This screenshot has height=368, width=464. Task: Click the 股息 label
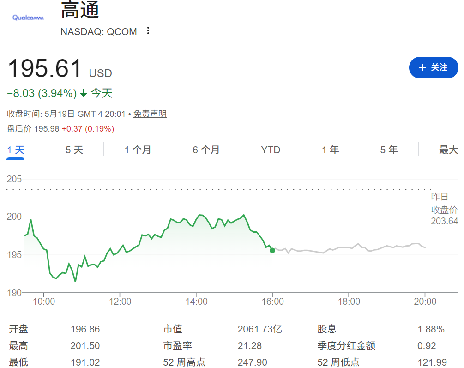pos(327,329)
